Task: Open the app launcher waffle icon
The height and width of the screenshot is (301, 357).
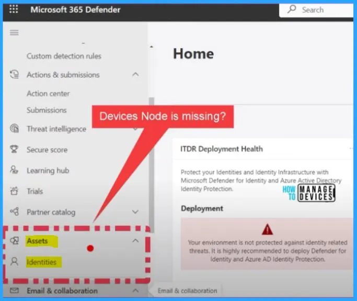Action: (14, 9)
